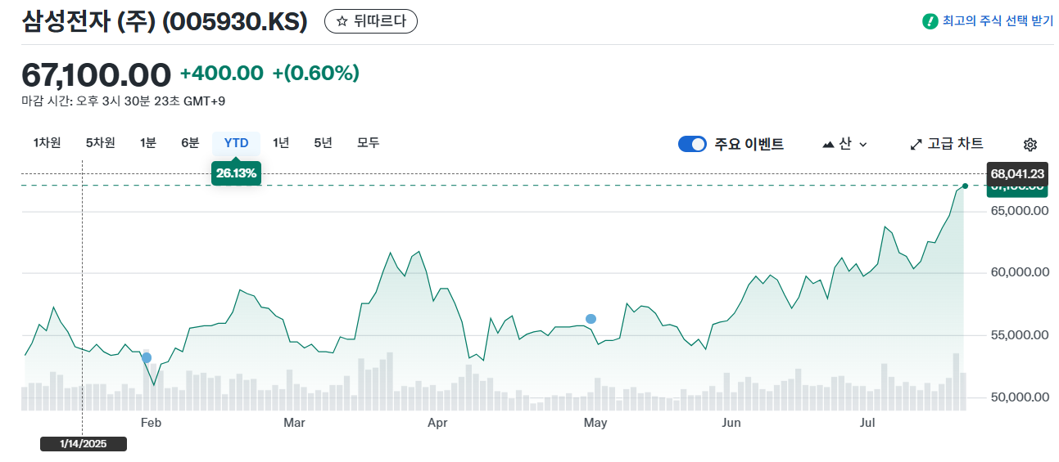1059x462 pixels.
Task: Click the event marker dot near Feb
Action: [x=147, y=358]
